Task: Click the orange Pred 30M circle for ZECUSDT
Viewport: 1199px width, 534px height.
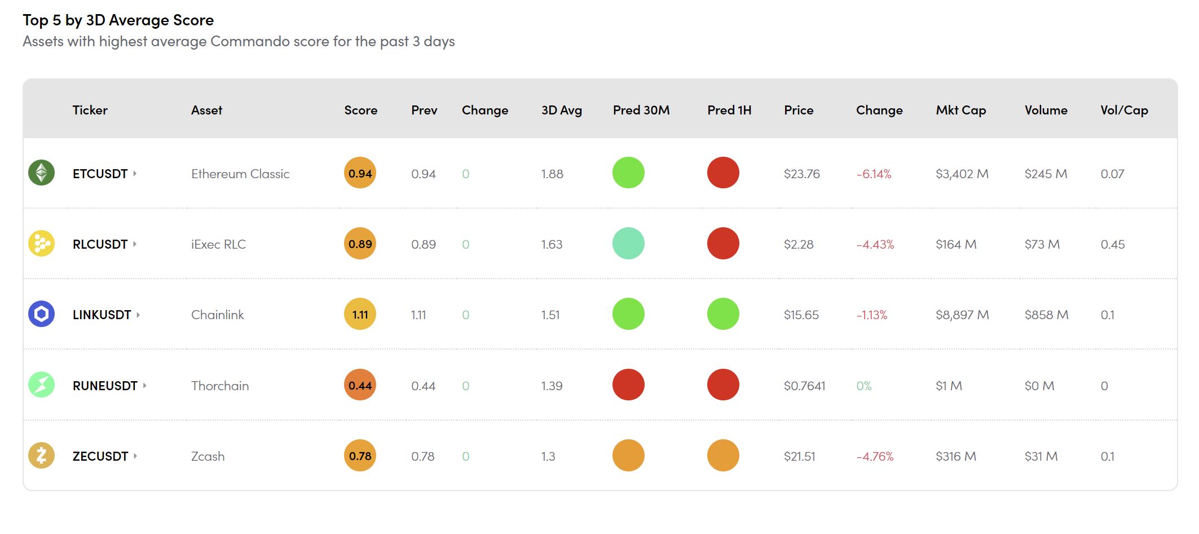Action: click(x=628, y=456)
